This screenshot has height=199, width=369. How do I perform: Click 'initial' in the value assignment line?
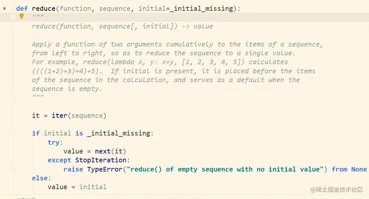pos(93,187)
